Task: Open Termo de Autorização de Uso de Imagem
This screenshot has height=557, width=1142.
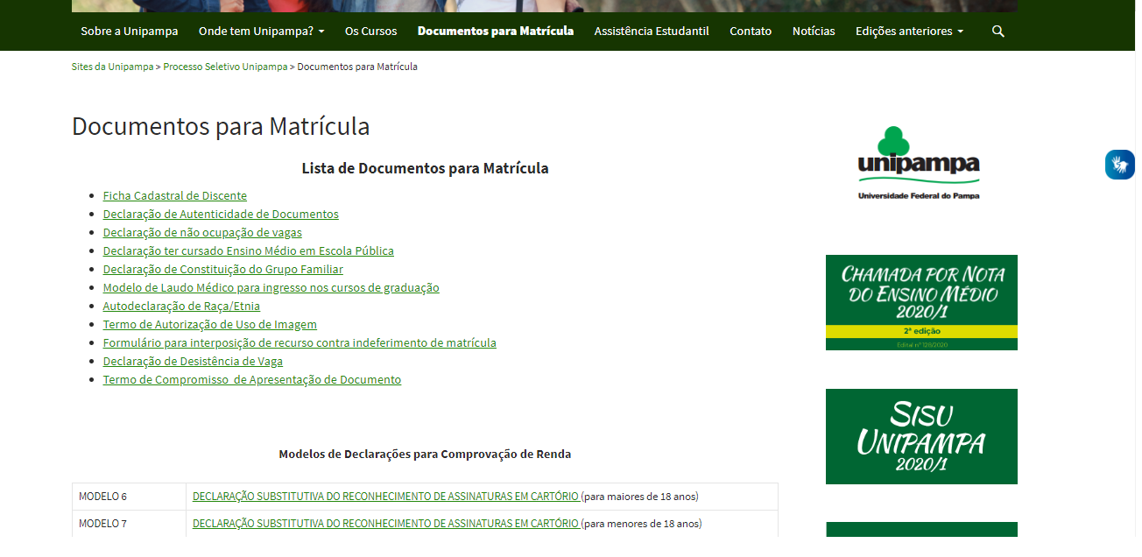Action: tap(210, 325)
